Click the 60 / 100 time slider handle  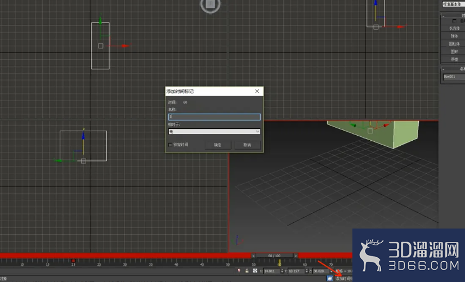click(274, 256)
